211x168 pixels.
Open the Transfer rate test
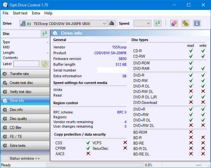pos(25,74)
